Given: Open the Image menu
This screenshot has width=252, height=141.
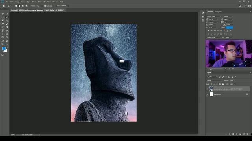Looking at the screenshot, I should 17,2.
